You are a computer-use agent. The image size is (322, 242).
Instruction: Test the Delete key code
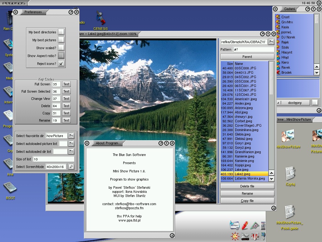click(x=66, y=106)
